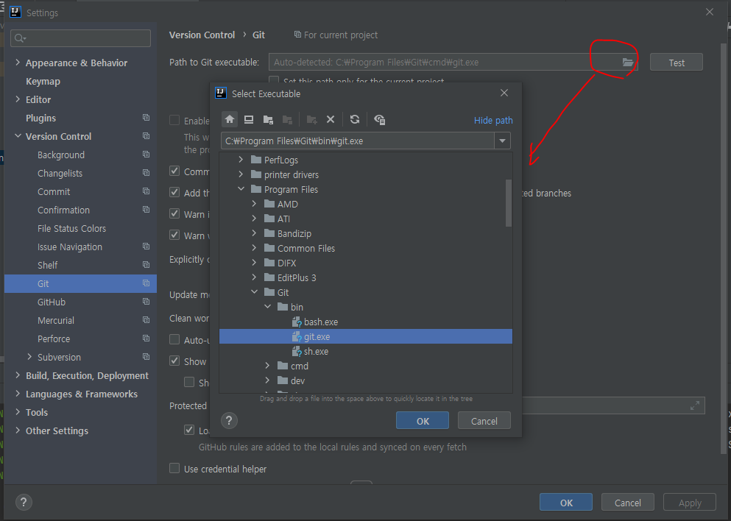Click the module directory toolbar icon
Image resolution: width=731 pixels, height=521 pixels.
pos(287,119)
